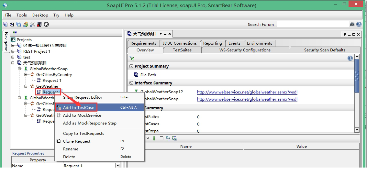The height and width of the screenshot is (174, 367).
Task: Switch to the TestSuites tab
Action: [182, 50]
